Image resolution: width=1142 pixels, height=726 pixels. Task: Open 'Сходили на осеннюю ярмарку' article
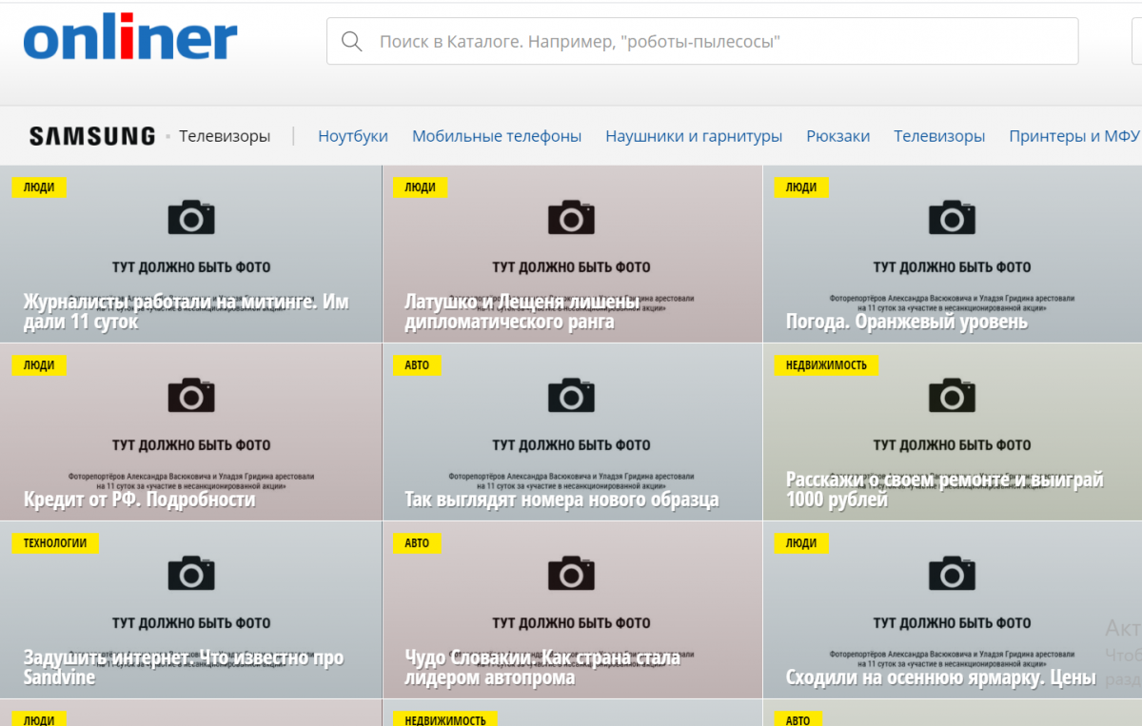pos(940,677)
